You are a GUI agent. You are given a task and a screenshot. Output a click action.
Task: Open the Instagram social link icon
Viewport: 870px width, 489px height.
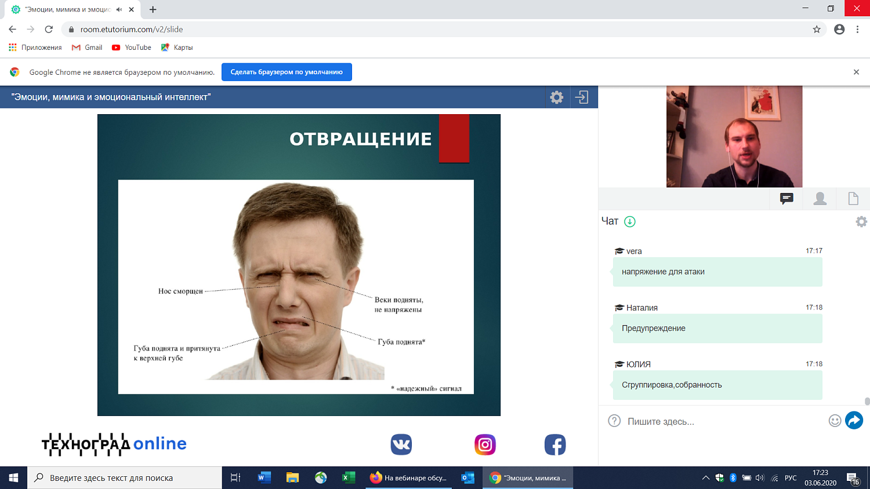pyautogui.click(x=485, y=444)
